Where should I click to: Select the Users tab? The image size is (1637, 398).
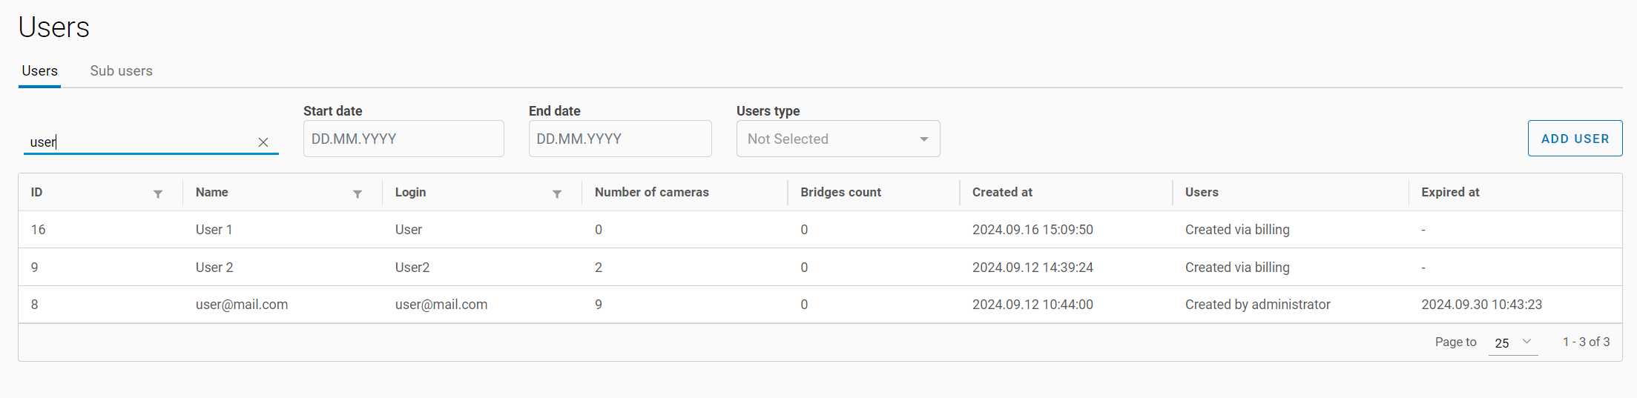tap(39, 71)
